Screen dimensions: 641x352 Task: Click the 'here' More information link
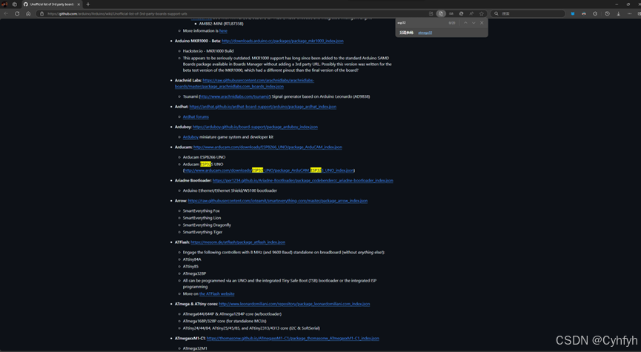(x=223, y=30)
